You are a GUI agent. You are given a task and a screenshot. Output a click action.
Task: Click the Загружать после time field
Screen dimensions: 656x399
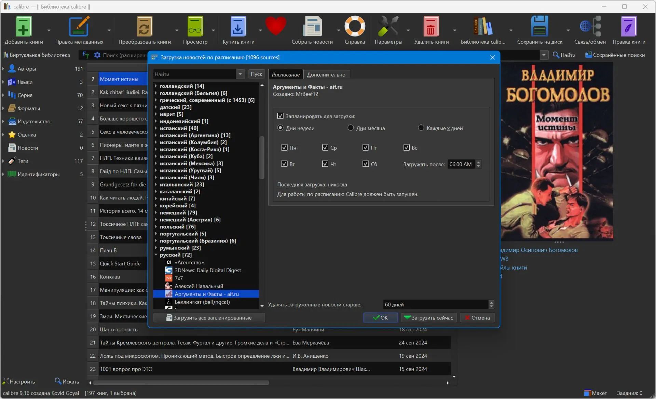pyautogui.click(x=461, y=164)
